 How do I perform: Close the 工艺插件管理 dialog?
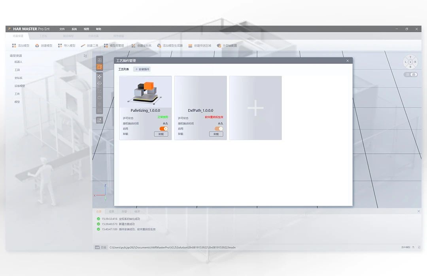pos(348,61)
